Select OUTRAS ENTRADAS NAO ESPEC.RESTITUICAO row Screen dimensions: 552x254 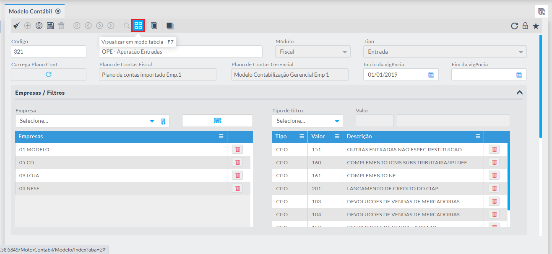[389, 150]
